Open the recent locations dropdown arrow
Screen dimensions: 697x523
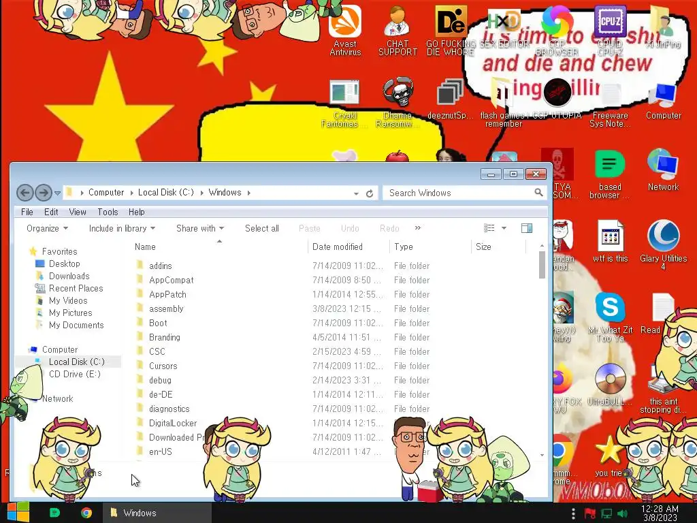click(57, 193)
